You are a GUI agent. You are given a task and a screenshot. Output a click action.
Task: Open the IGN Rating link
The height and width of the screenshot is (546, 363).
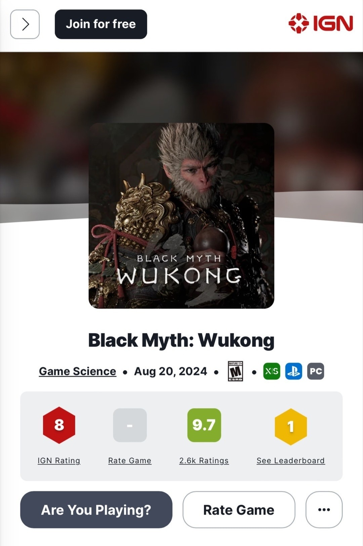click(59, 461)
